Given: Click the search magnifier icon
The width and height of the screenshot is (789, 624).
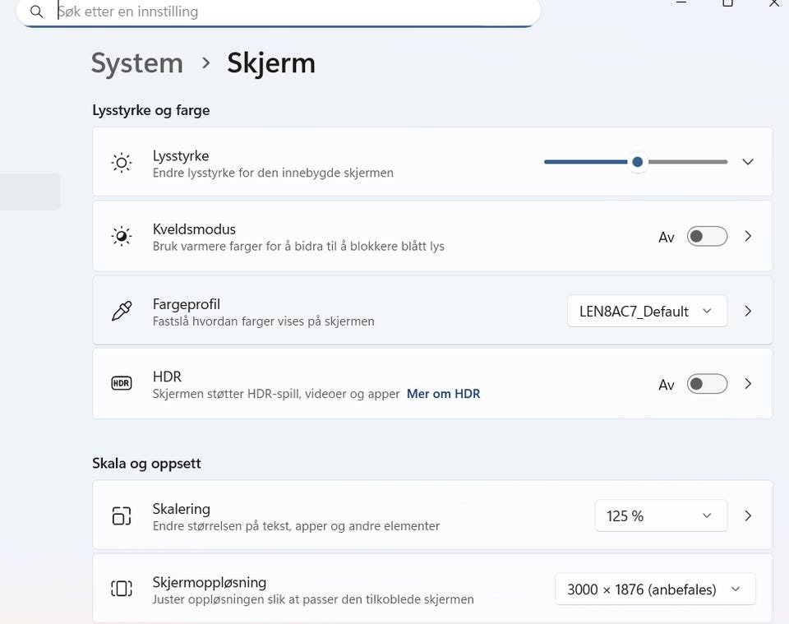Looking at the screenshot, I should (x=36, y=11).
